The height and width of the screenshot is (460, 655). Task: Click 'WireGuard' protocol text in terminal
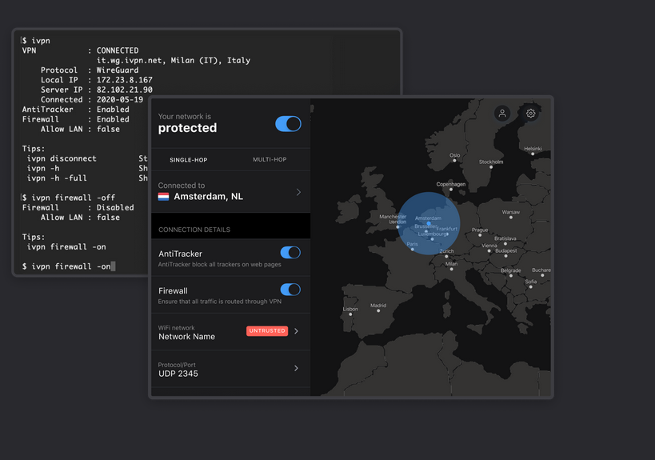[118, 70]
